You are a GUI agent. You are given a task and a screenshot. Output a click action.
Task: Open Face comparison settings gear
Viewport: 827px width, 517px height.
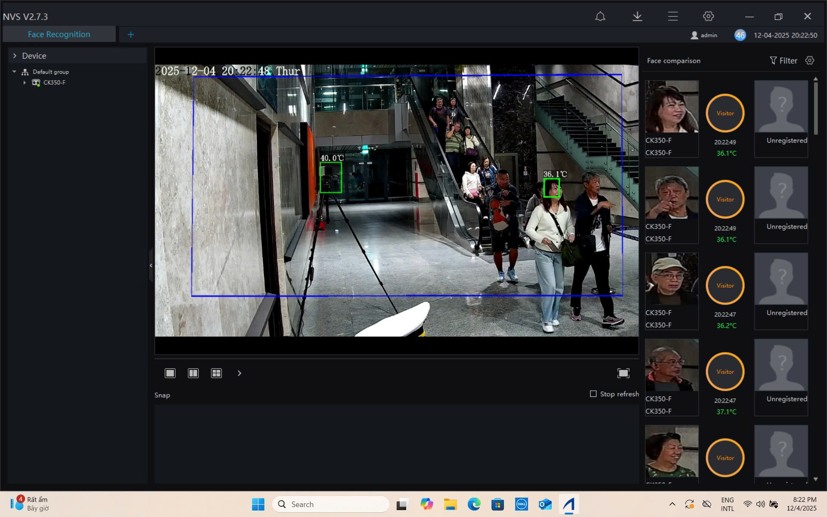click(x=810, y=60)
